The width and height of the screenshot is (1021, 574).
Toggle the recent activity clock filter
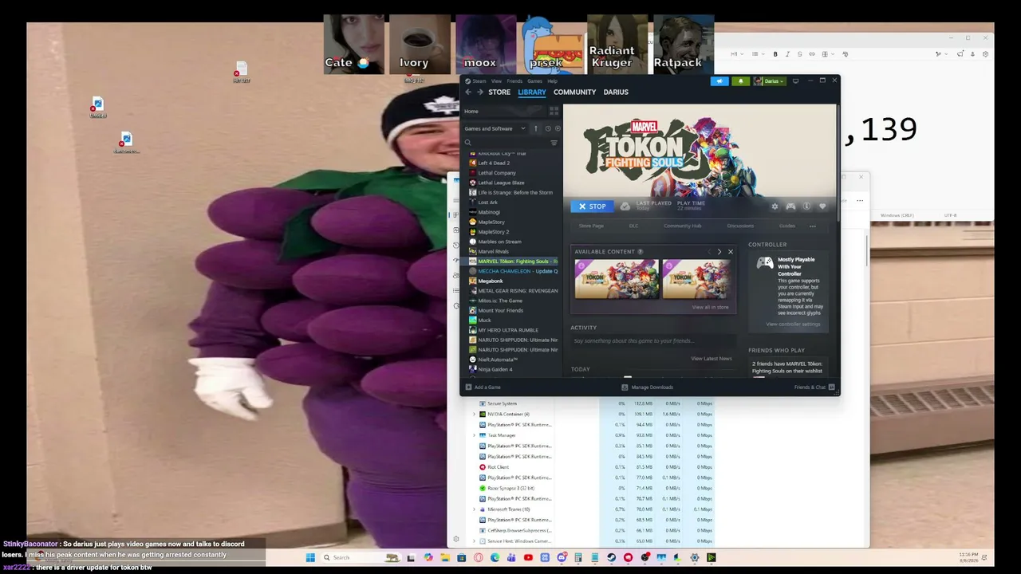pyautogui.click(x=547, y=128)
